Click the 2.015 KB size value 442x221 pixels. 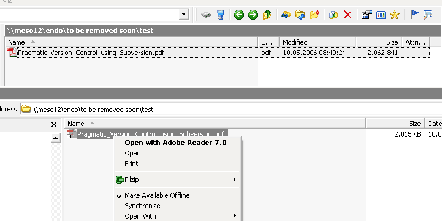pyautogui.click(x=408, y=134)
